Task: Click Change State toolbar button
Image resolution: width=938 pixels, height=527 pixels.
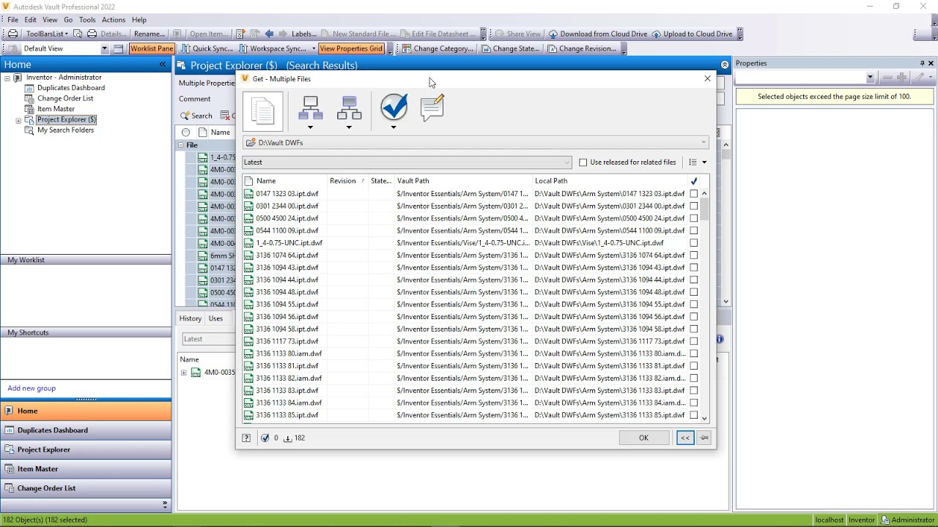Action: [511, 48]
